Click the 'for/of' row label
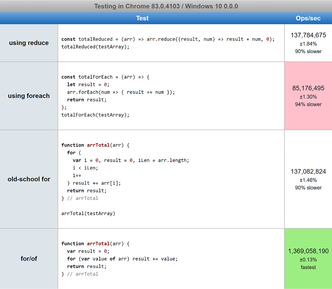332x289 pixels. pos(29,259)
